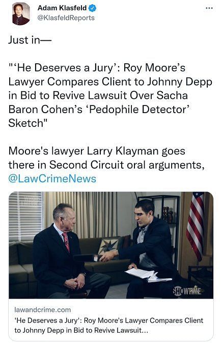
Task: Click the white papers on the interviewer's lap
Action: pyautogui.click(x=148, y=275)
